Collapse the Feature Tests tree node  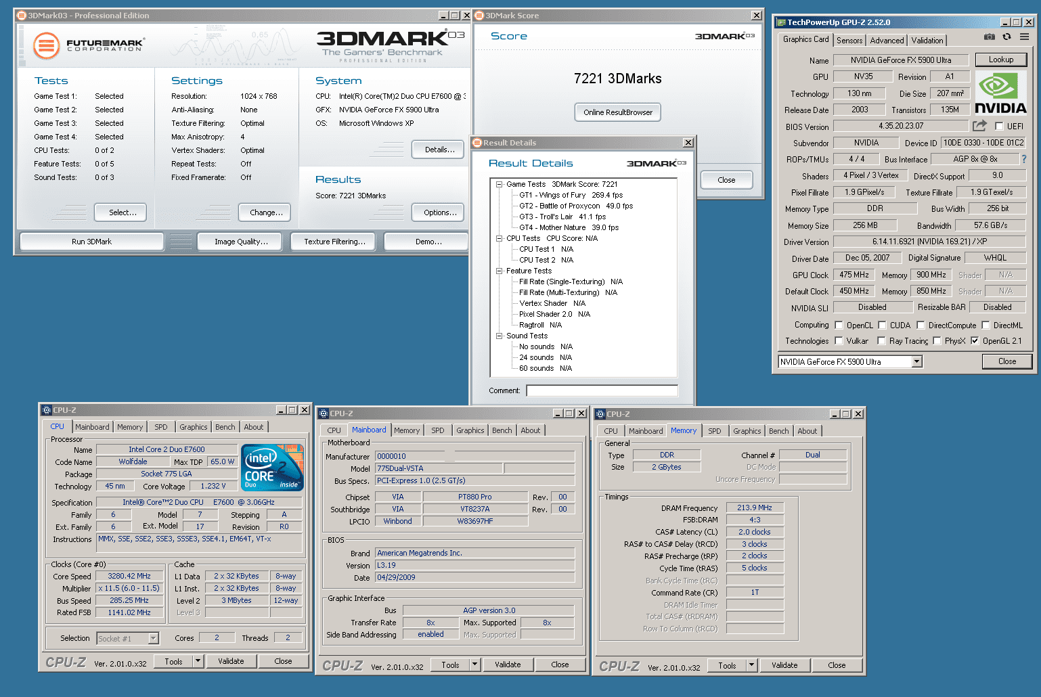coord(499,271)
